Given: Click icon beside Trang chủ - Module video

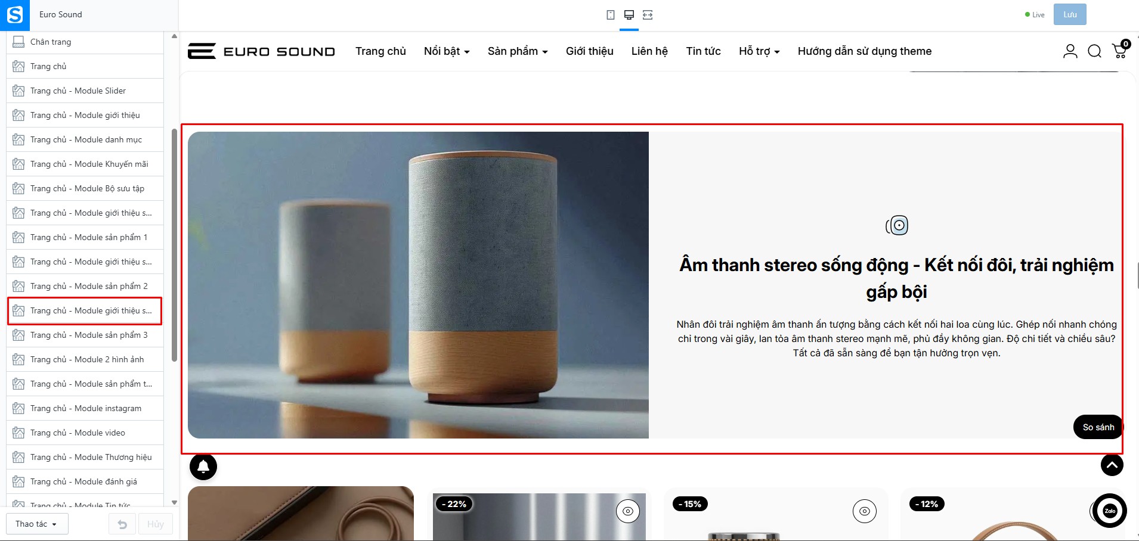Looking at the screenshot, I should click(18, 433).
